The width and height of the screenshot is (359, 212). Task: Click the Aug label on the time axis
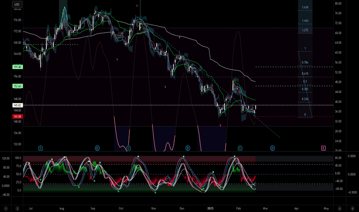62,208
